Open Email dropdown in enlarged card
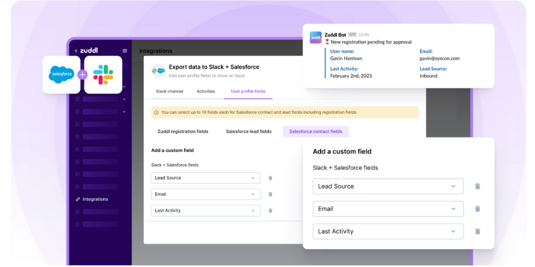 click(388, 209)
